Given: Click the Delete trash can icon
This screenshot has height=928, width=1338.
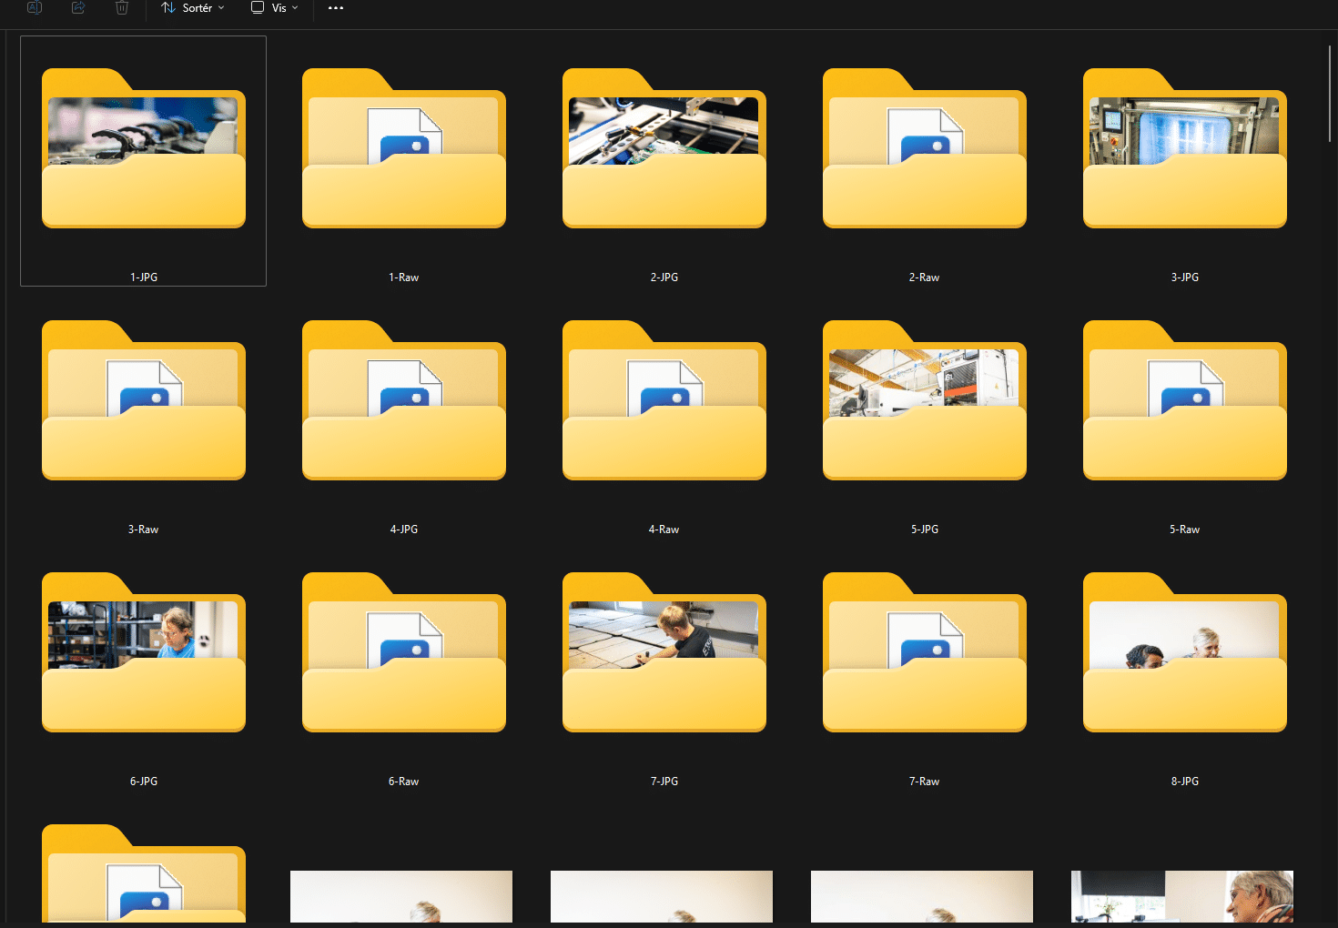Looking at the screenshot, I should pyautogui.click(x=122, y=7).
